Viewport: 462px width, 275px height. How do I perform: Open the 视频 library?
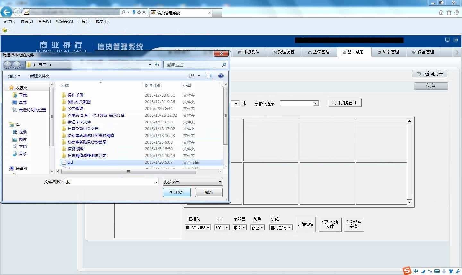click(x=23, y=132)
